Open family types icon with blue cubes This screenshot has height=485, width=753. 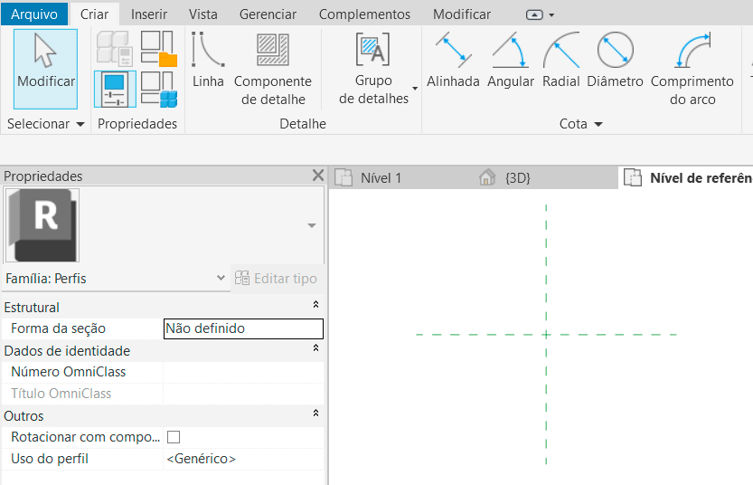point(158,90)
